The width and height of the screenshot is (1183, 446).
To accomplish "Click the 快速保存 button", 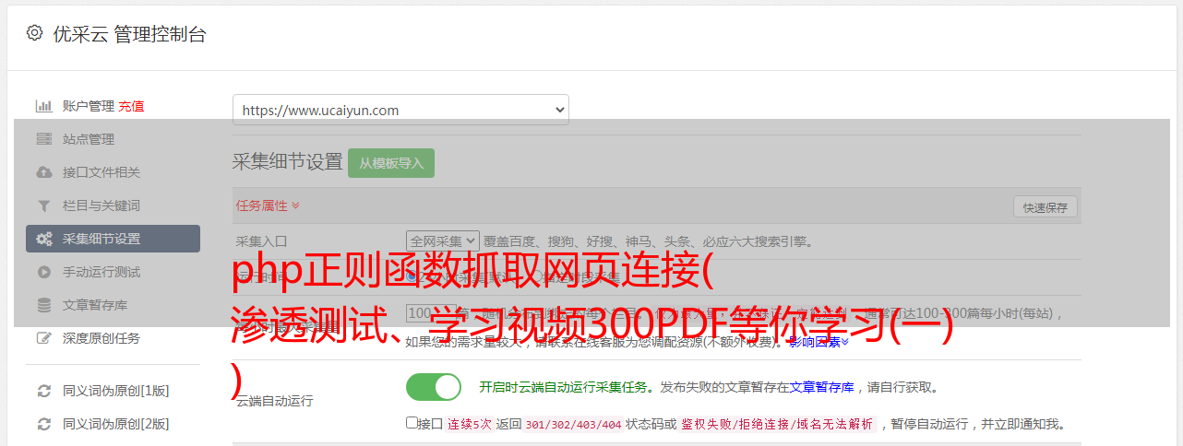I will click(1045, 207).
